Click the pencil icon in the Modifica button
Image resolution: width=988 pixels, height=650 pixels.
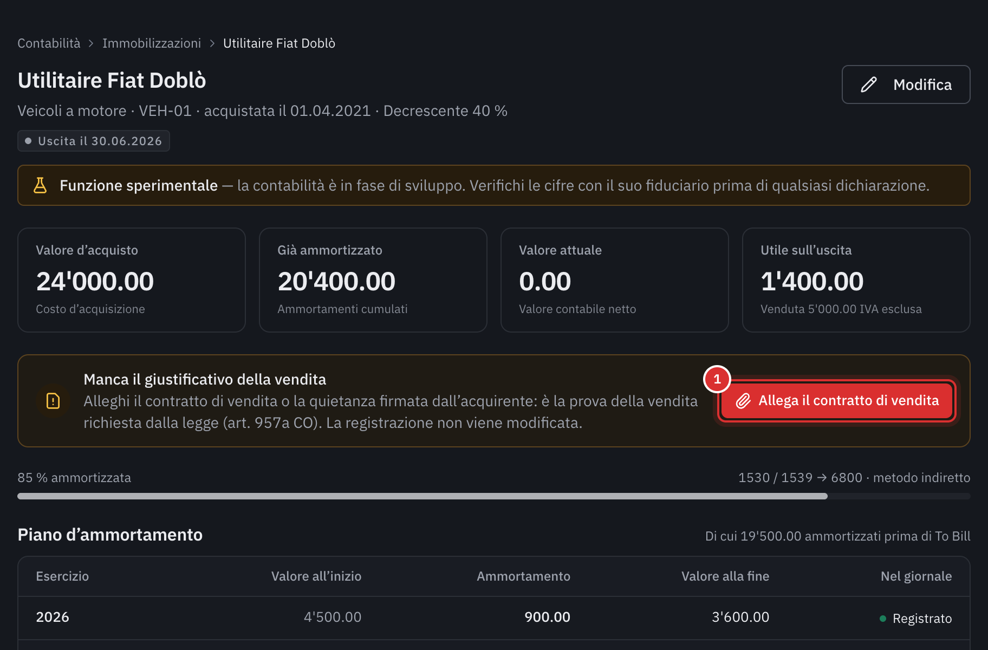tap(869, 84)
